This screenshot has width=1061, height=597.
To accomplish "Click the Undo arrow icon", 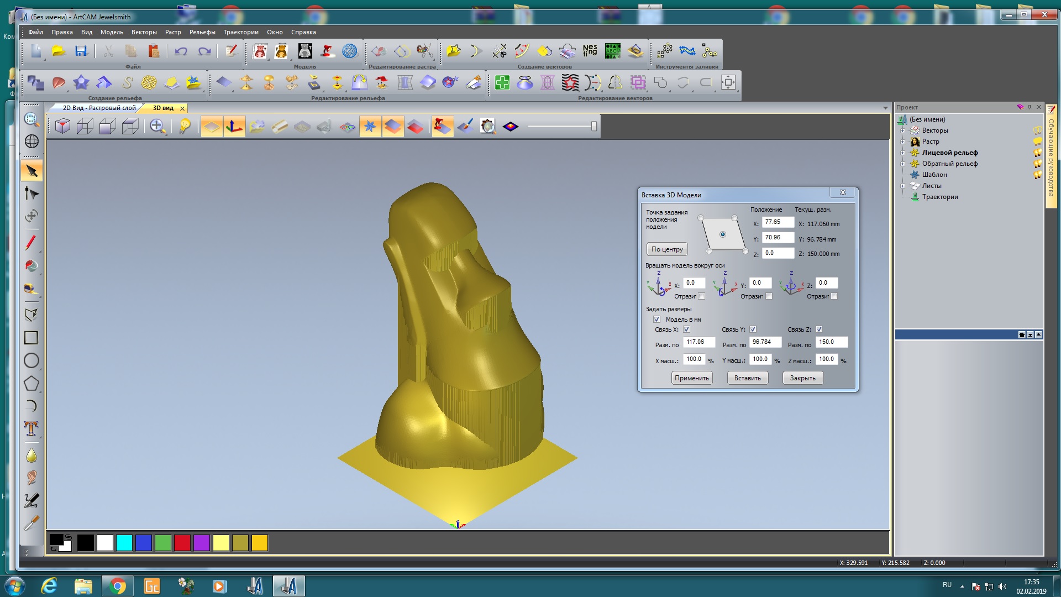I will click(x=181, y=51).
